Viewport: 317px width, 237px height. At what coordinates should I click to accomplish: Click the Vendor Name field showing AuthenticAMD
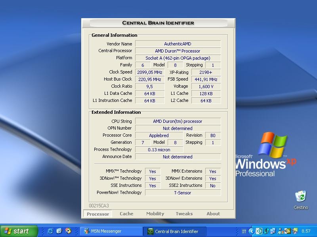click(x=178, y=44)
